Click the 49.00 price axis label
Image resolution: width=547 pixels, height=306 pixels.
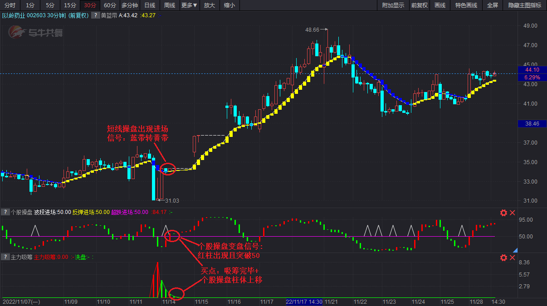tap(531, 26)
